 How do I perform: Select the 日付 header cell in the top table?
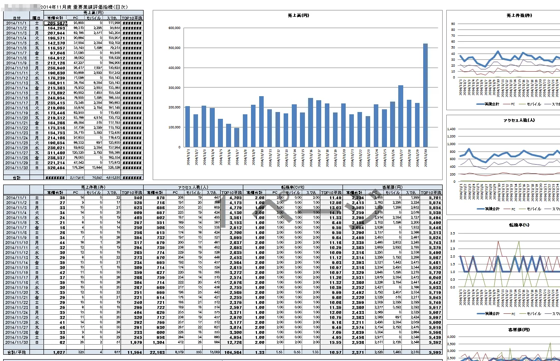coord(16,18)
